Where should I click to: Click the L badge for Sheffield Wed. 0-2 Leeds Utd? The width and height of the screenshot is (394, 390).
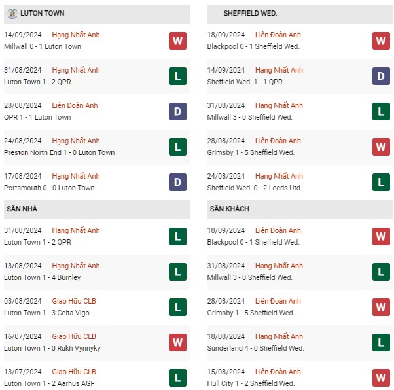coord(381,182)
